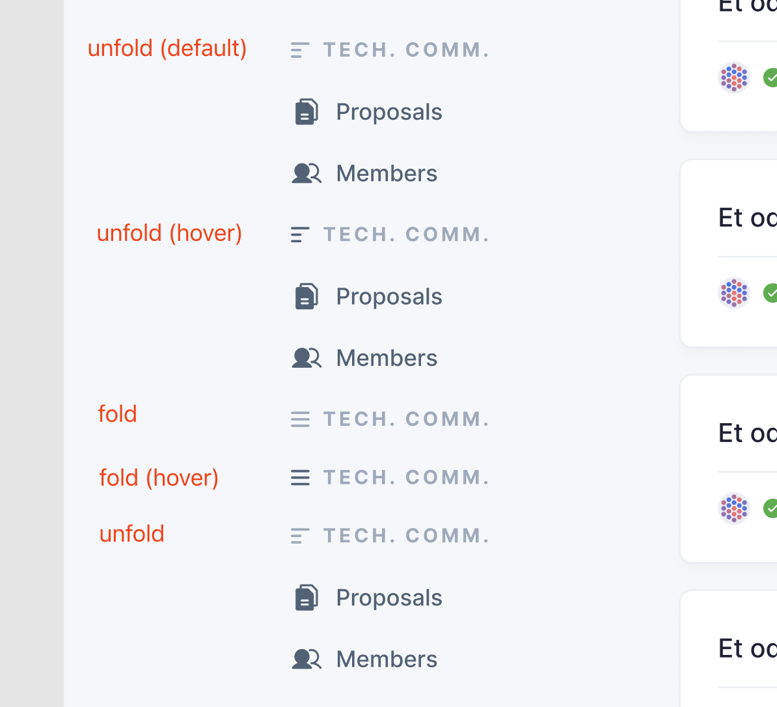777x707 pixels.
Task: Open the polka-dot avatar on the first proposal card
Action: pos(734,77)
